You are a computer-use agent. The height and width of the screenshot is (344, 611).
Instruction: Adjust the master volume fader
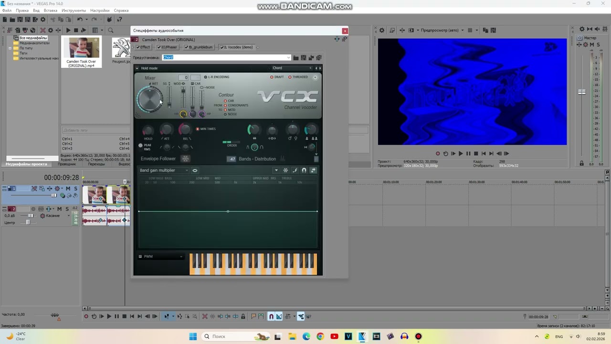(x=581, y=92)
